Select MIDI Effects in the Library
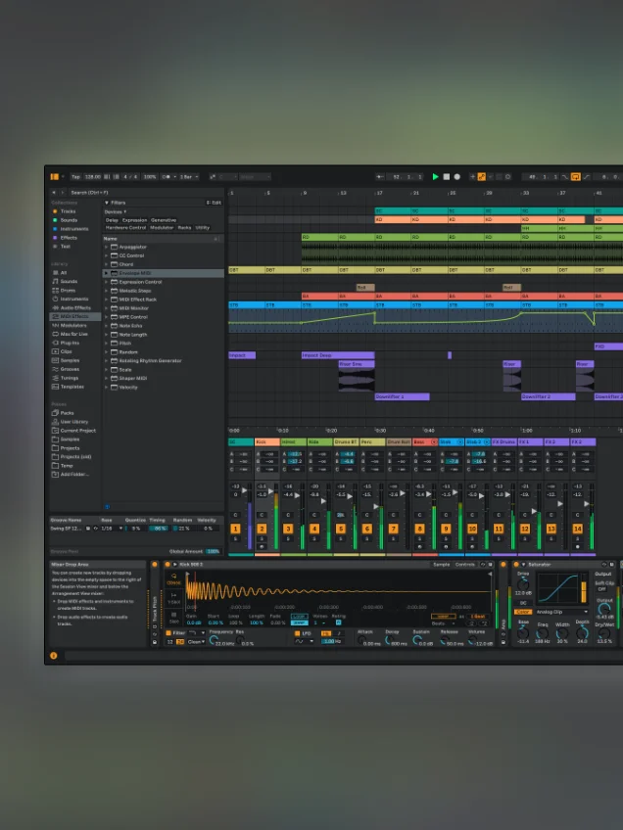The image size is (623, 830). [x=74, y=316]
